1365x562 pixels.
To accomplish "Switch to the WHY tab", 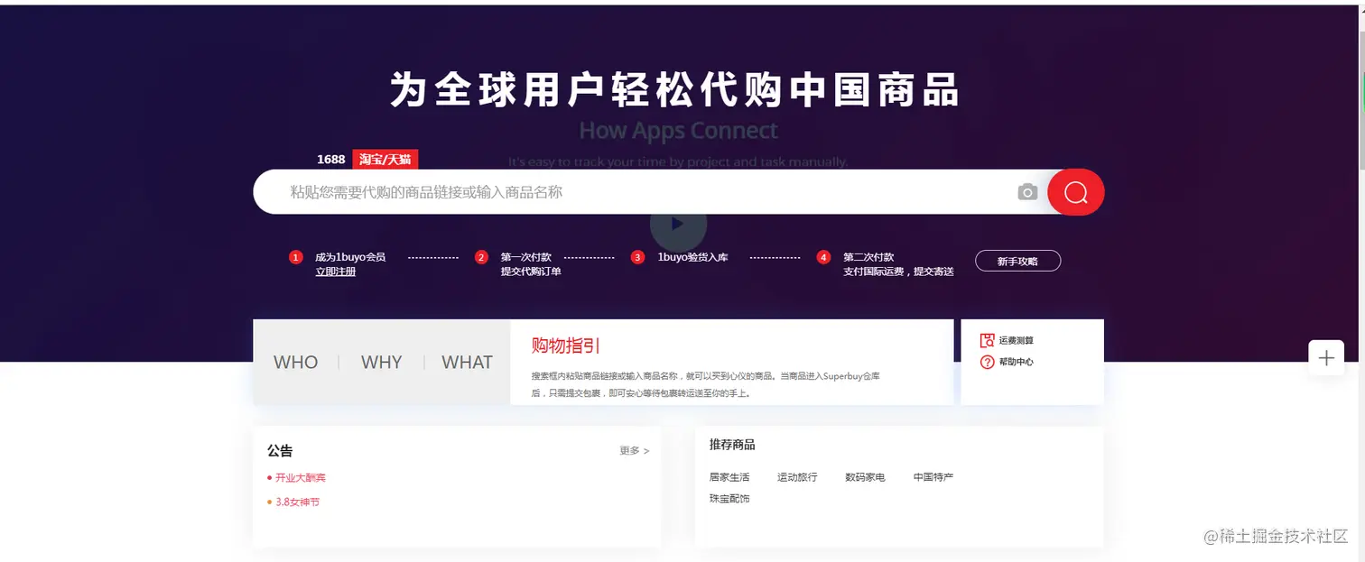I will pyautogui.click(x=381, y=363).
